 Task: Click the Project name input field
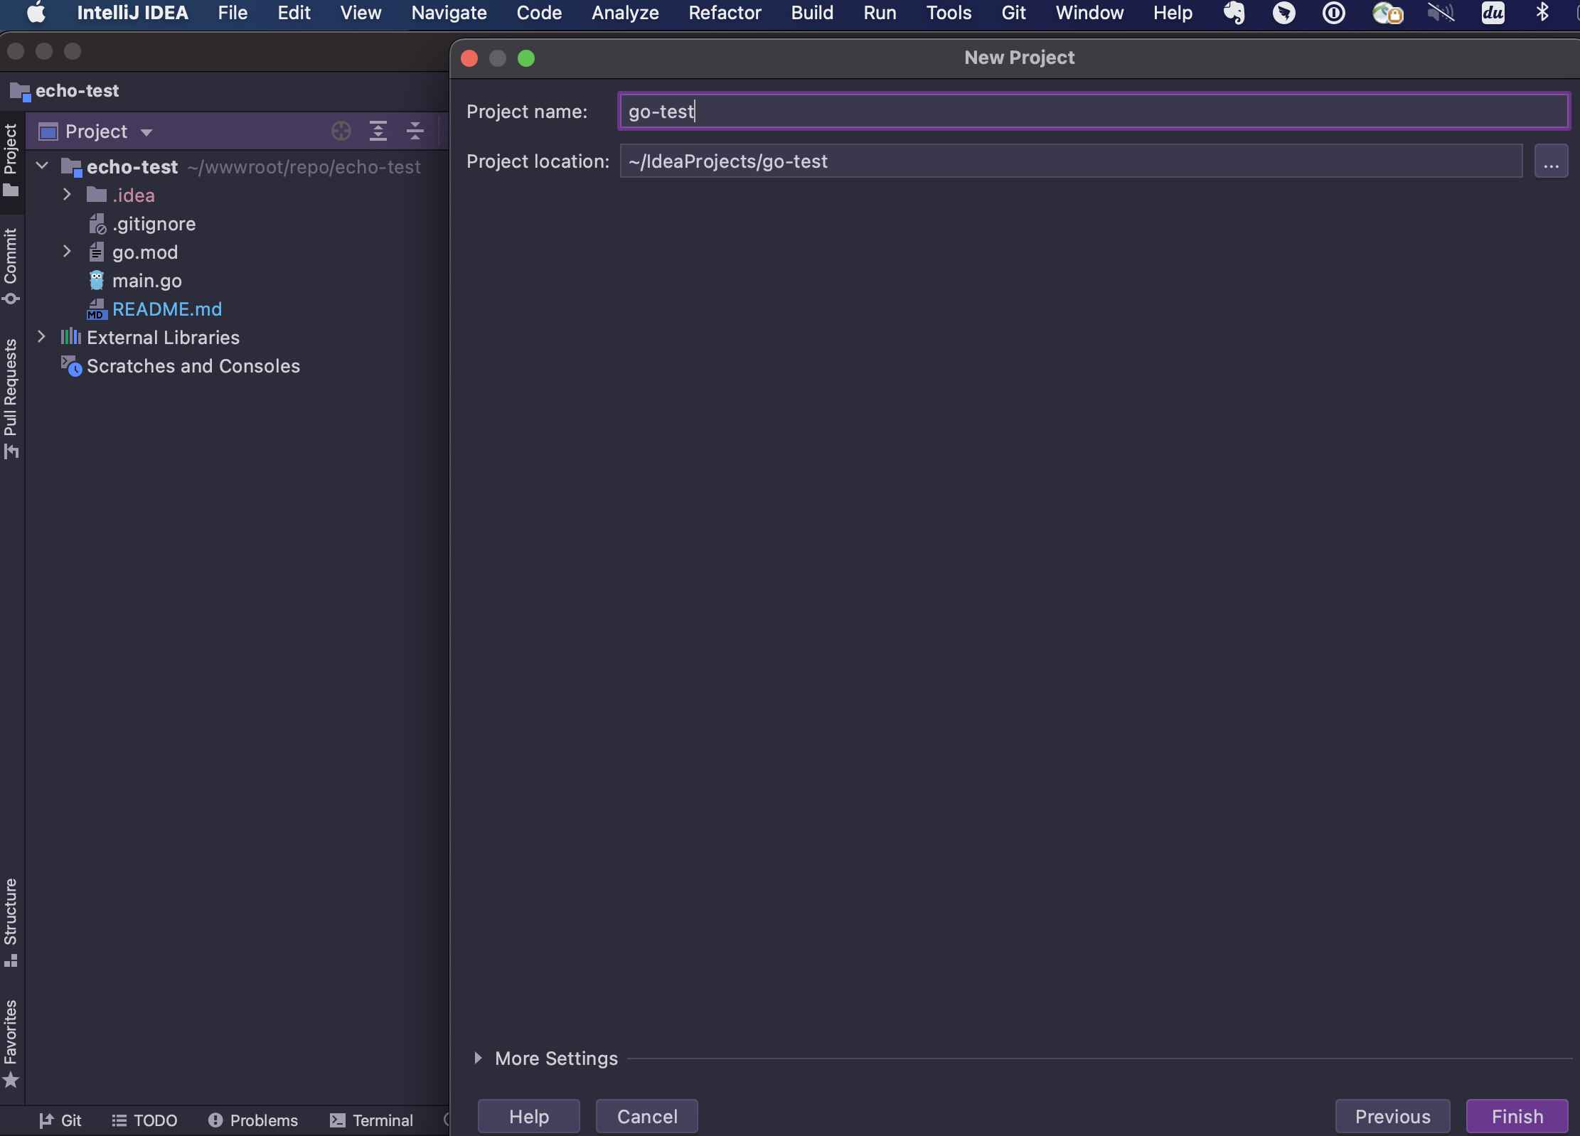(x=1094, y=111)
